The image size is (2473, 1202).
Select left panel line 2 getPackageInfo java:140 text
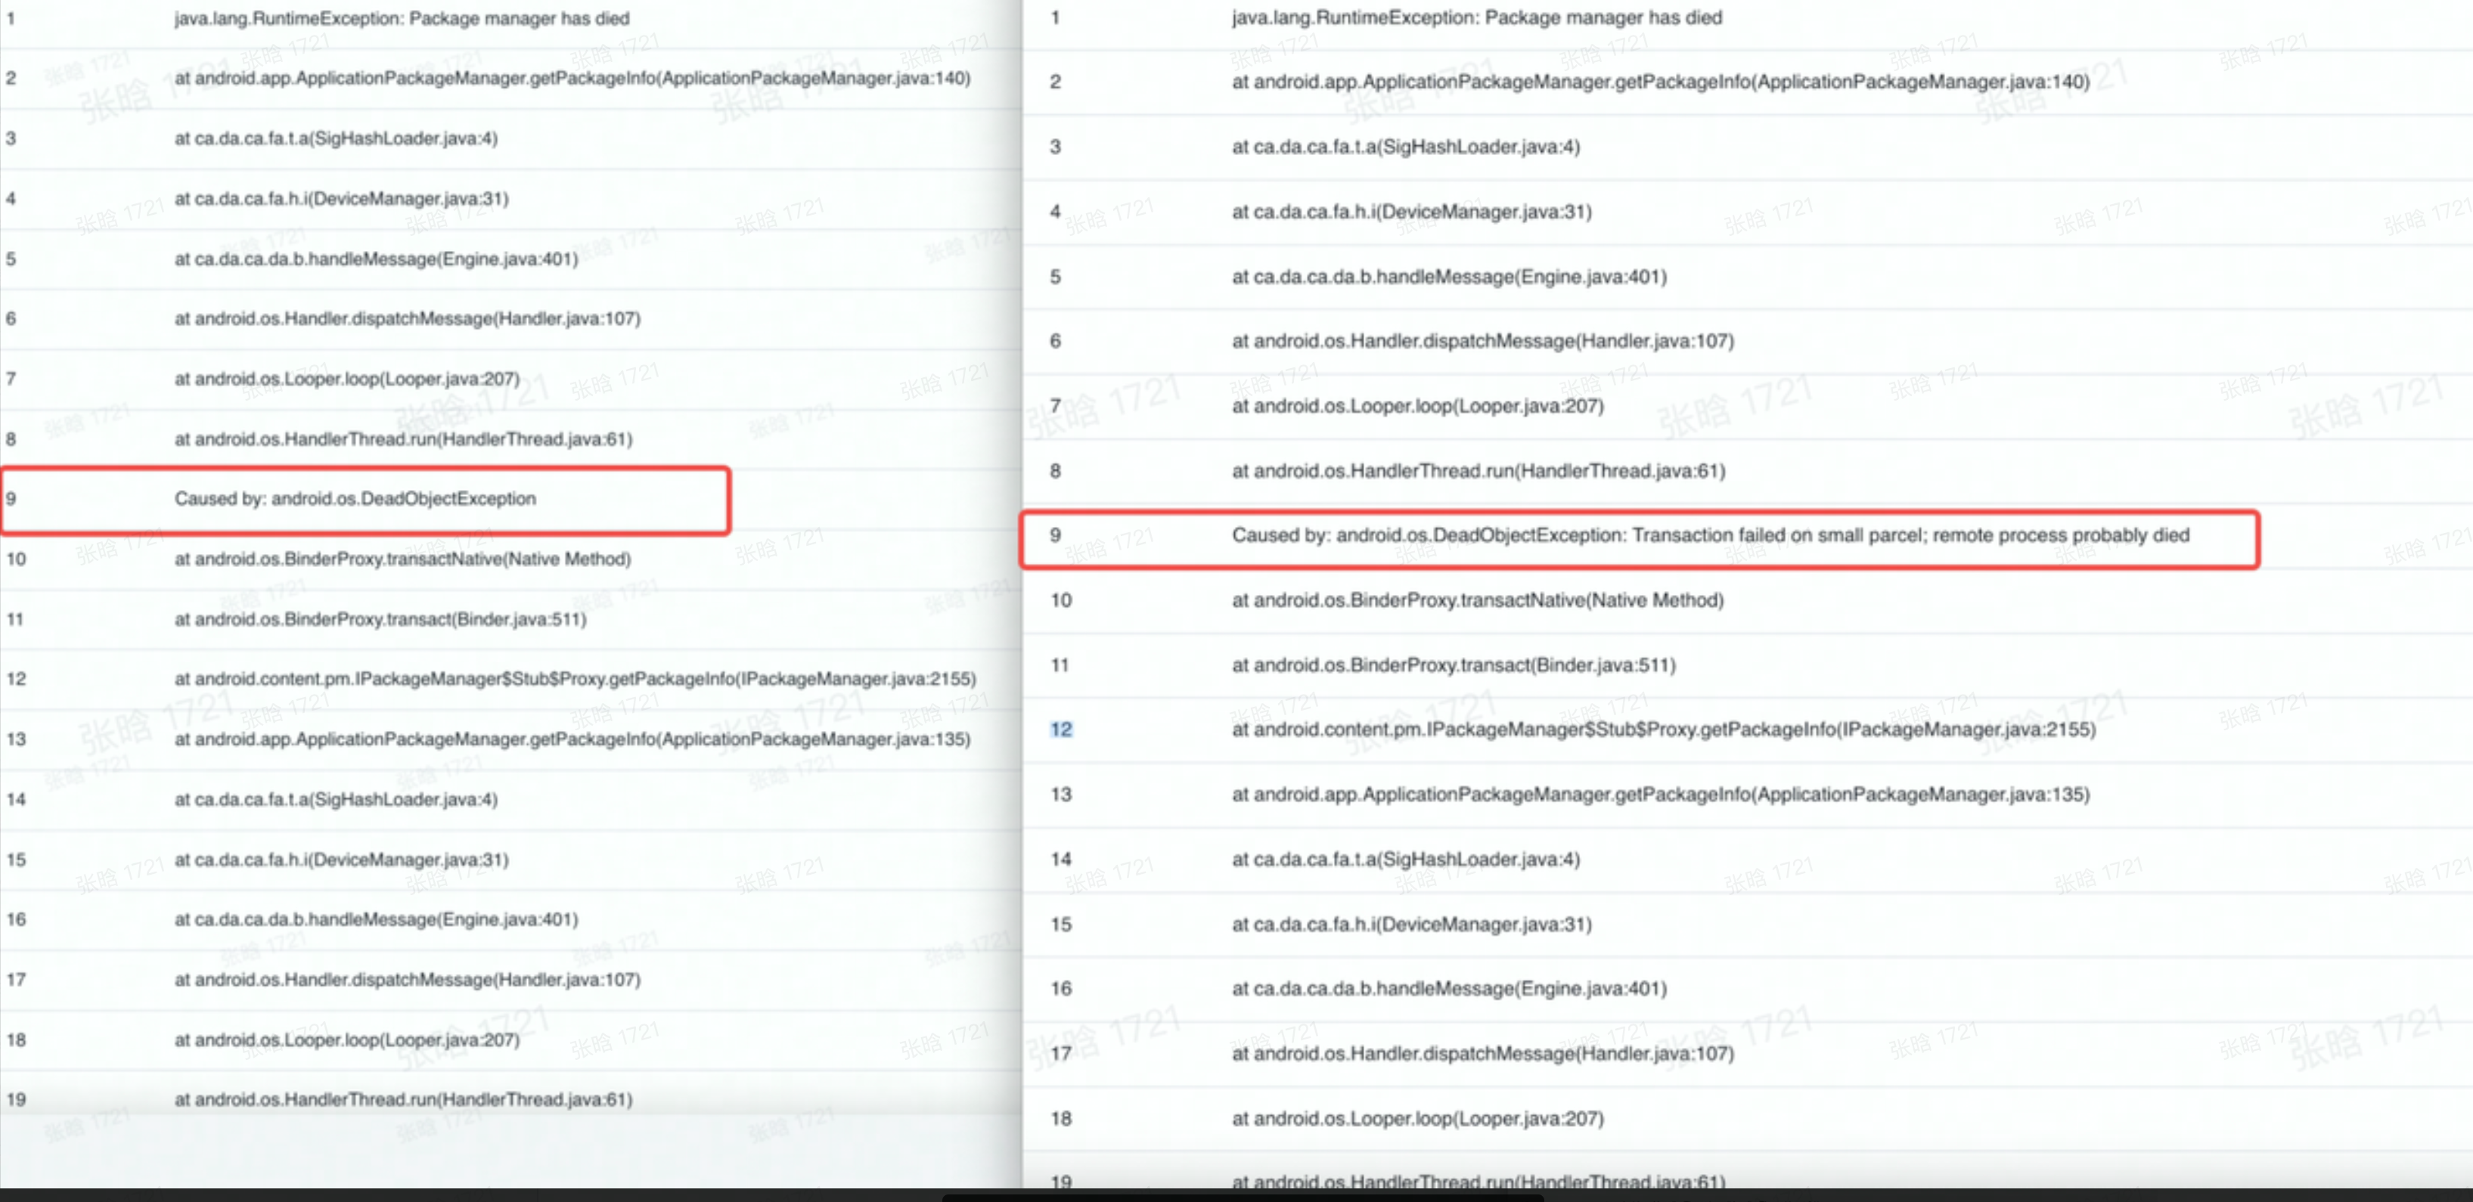pos(572,78)
